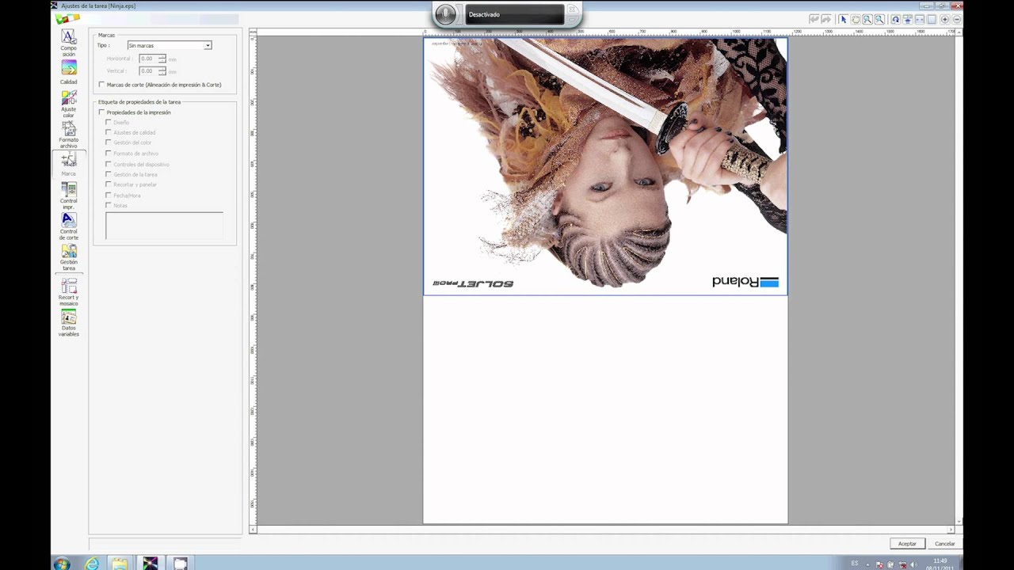Viewport: 1014px width, 570px height.
Task: Select the zoom-out magnifier tool
Action: pyautogui.click(x=879, y=19)
